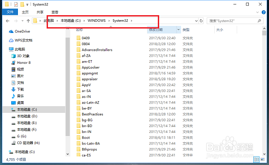Open 视频 folder in the sidebar
Viewport: 269px width, 165px height.
[x=17, y=69]
